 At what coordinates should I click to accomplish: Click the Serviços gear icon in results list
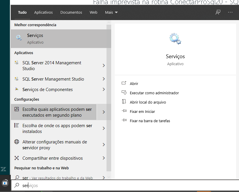[19, 38]
